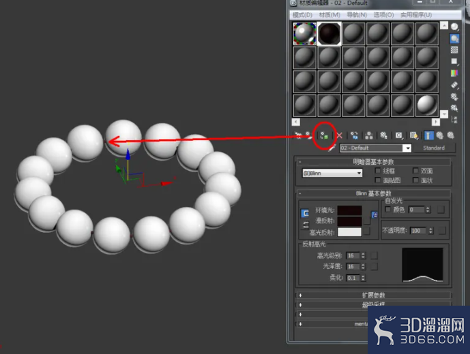Screen dimensions: 470x354
Task: Click Material ID Channel icon
Action: tap(398, 135)
